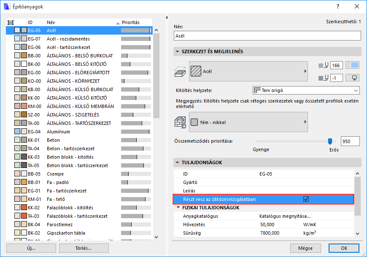This screenshot has width=367, height=257.
Task: Open the Kitöltés helyzete dropdown
Action: coord(306,90)
